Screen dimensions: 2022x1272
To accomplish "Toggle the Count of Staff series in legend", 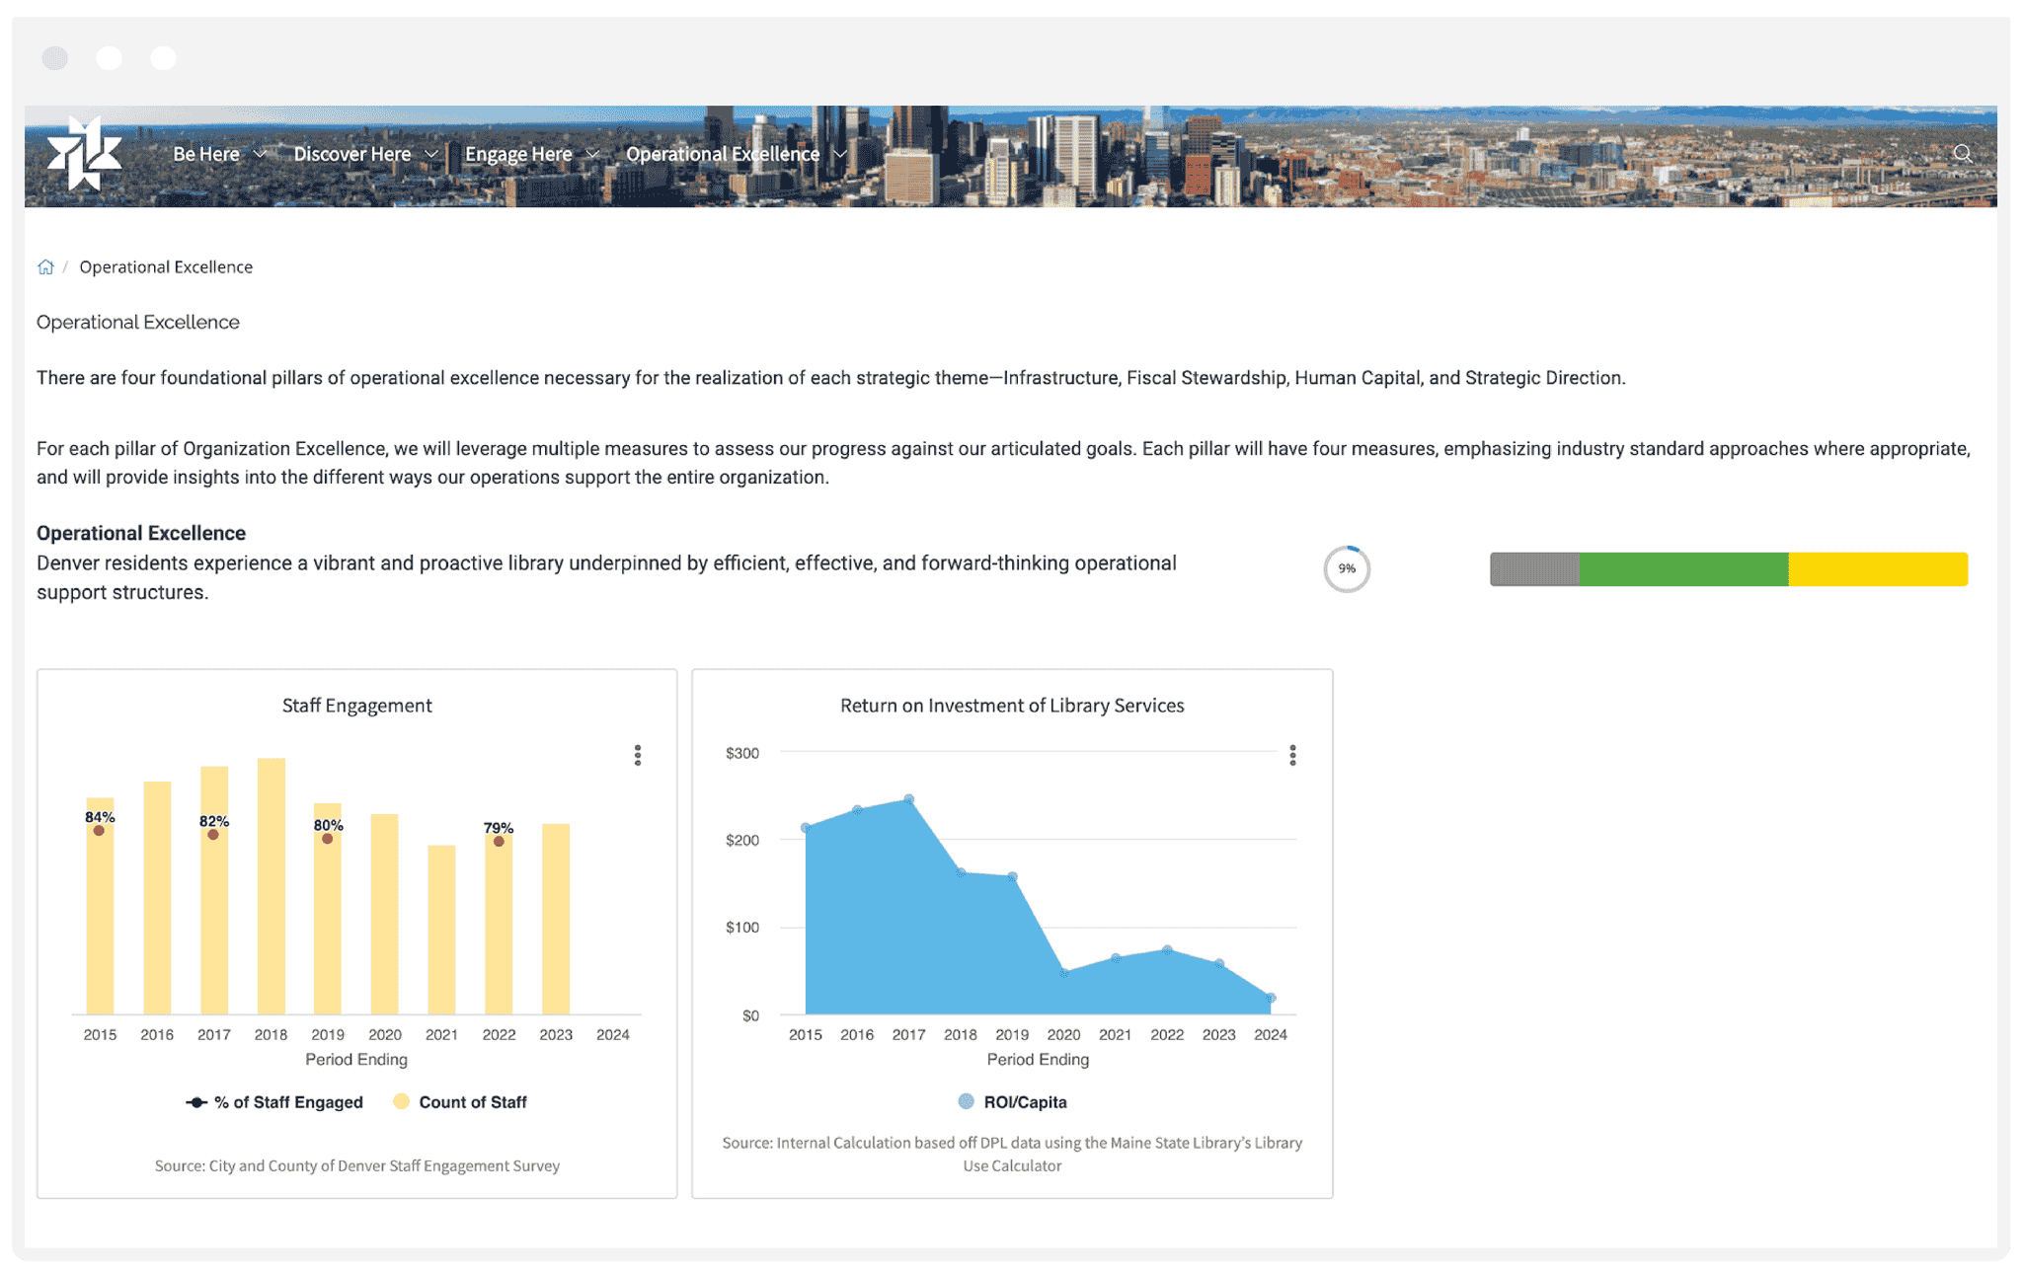I will [x=460, y=1101].
